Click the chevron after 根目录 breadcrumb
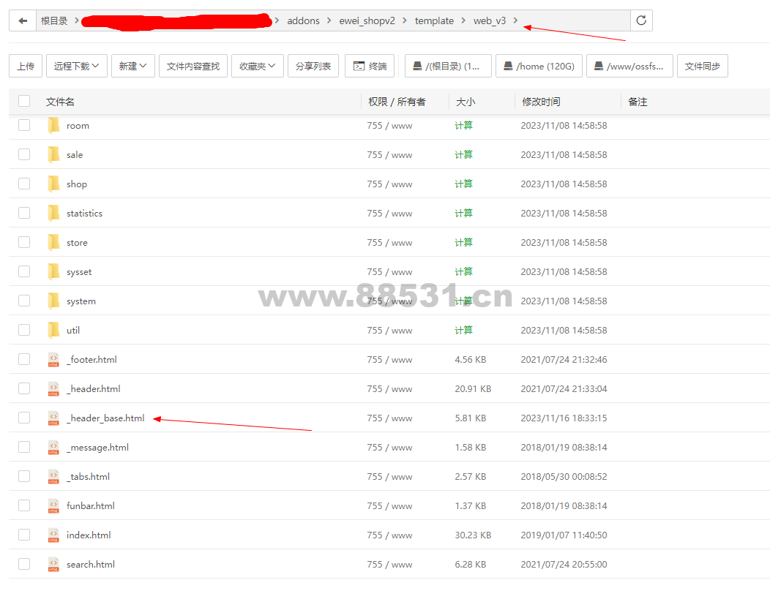The width and height of the screenshot is (770, 591). 77,20
